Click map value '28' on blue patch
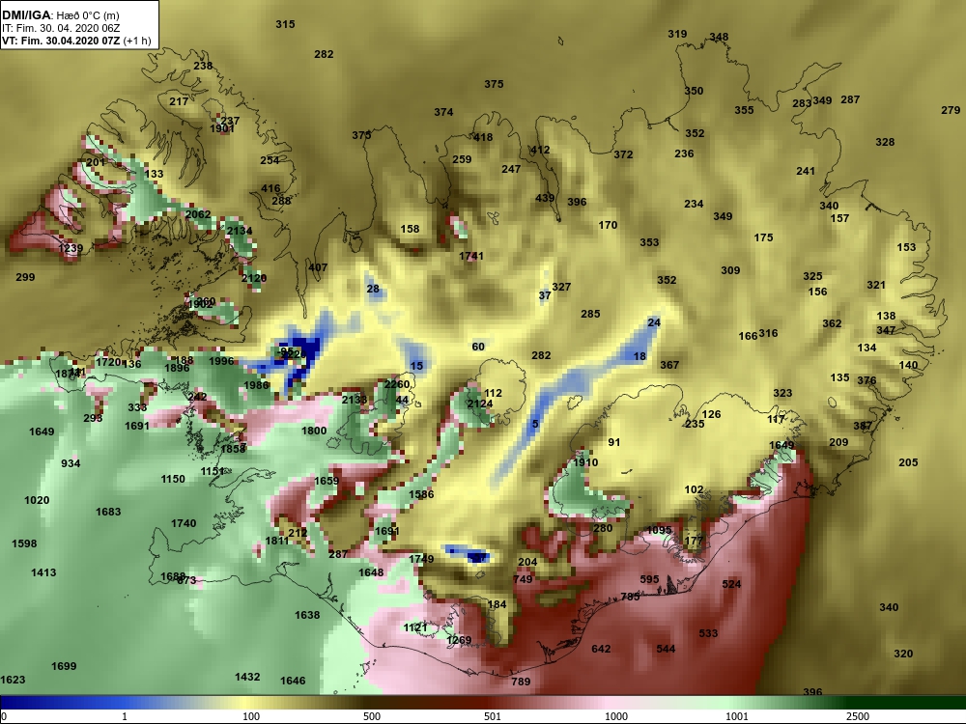966x724 pixels. pyautogui.click(x=373, y=289)
